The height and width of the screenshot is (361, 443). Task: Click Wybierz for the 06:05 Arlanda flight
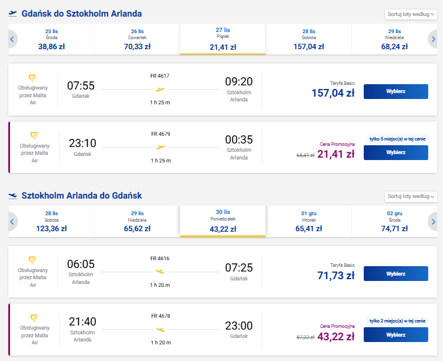396,273
